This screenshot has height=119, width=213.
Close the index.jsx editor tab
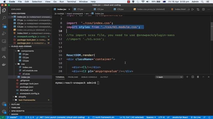coord(69,9)
